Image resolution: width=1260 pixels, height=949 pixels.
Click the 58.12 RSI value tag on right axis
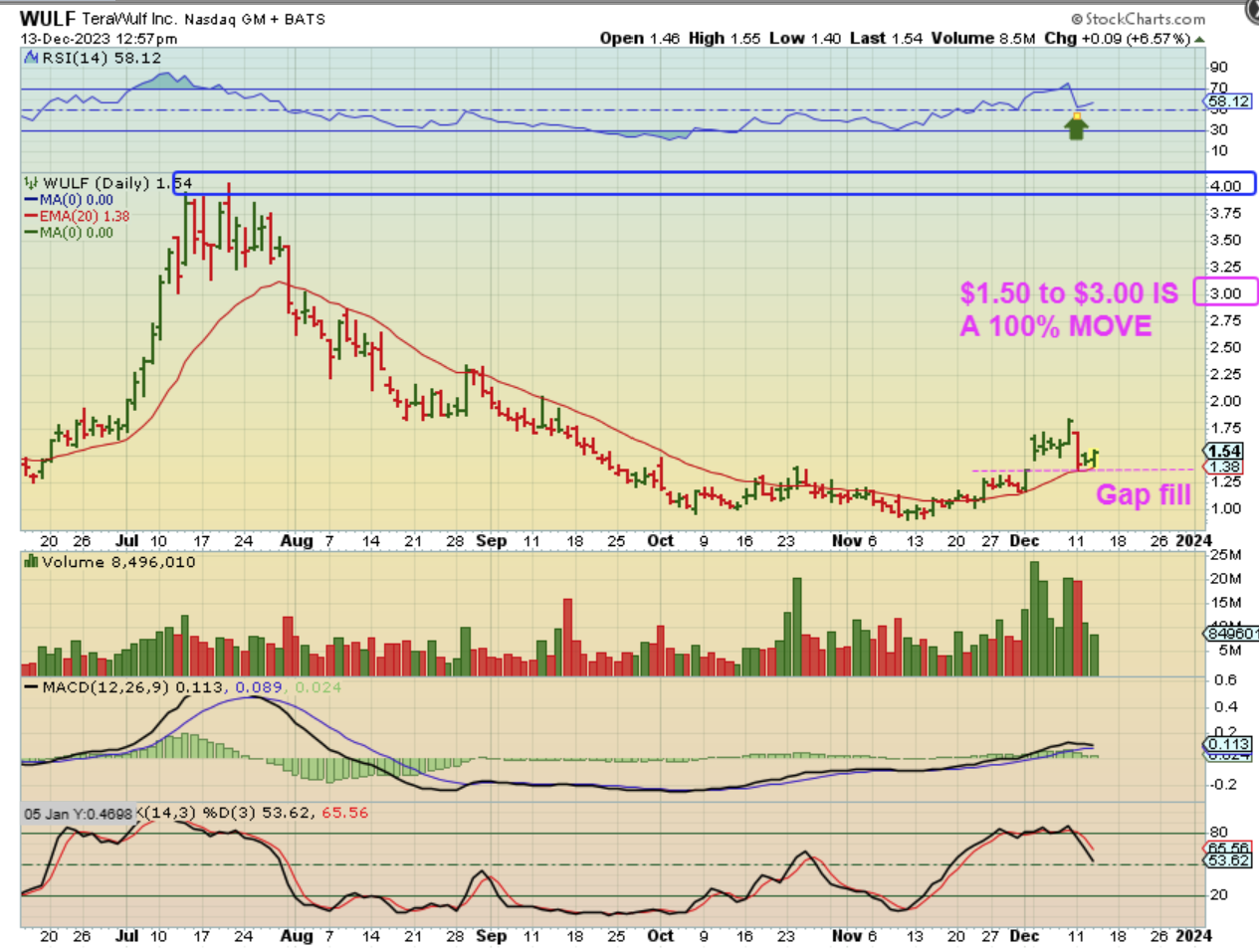point(1229,101)
